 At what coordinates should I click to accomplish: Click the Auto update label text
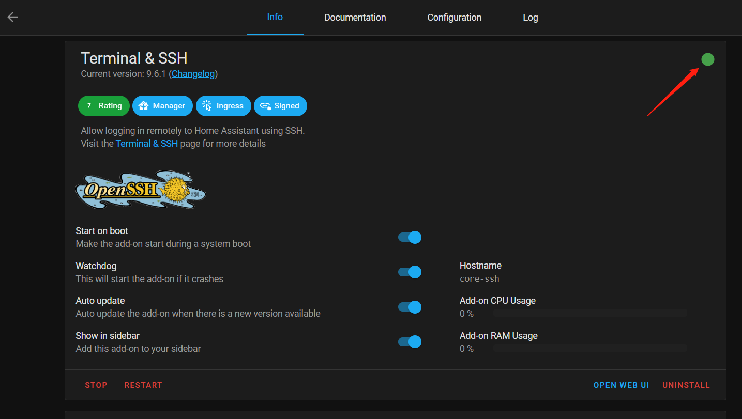coord(100,301)
